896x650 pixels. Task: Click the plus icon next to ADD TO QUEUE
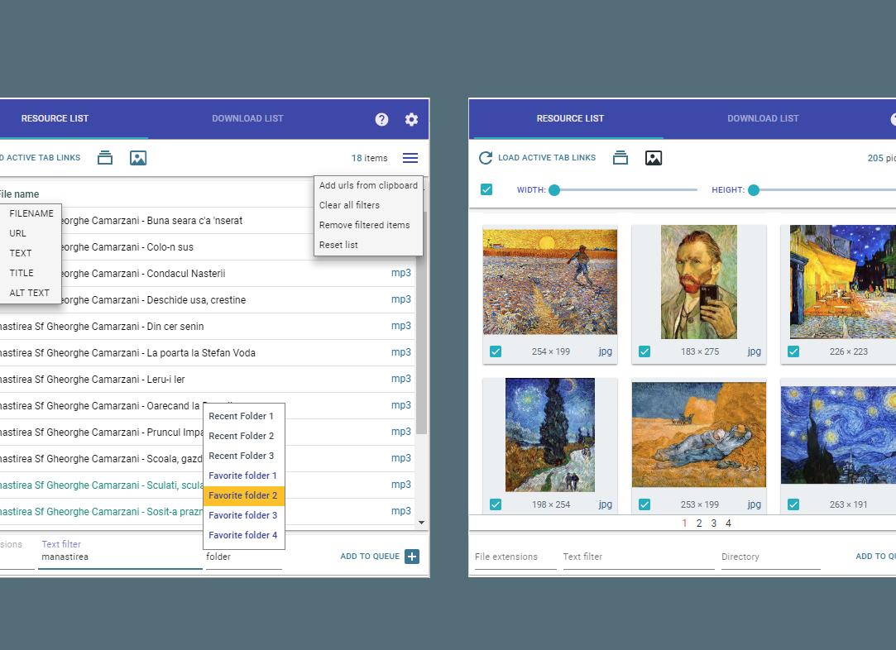tap(412, 557)
